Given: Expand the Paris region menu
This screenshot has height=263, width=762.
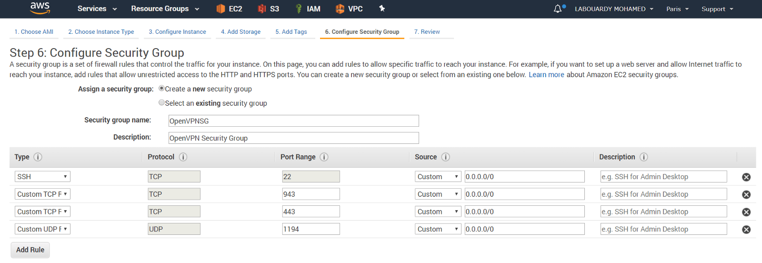Looking at the screenshot, I should pyautogui.click(x=677, y=9).
